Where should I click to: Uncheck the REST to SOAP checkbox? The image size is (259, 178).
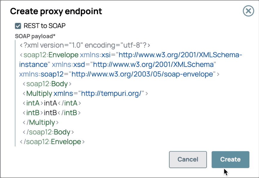pos(19,26)
